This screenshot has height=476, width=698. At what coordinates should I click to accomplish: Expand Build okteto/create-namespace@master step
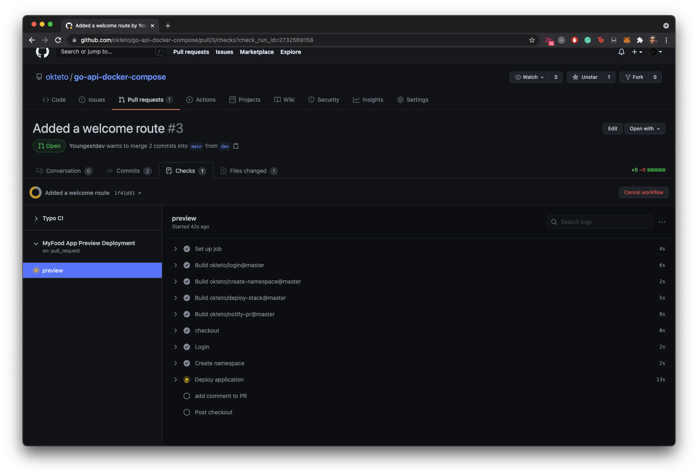[176, 282]
